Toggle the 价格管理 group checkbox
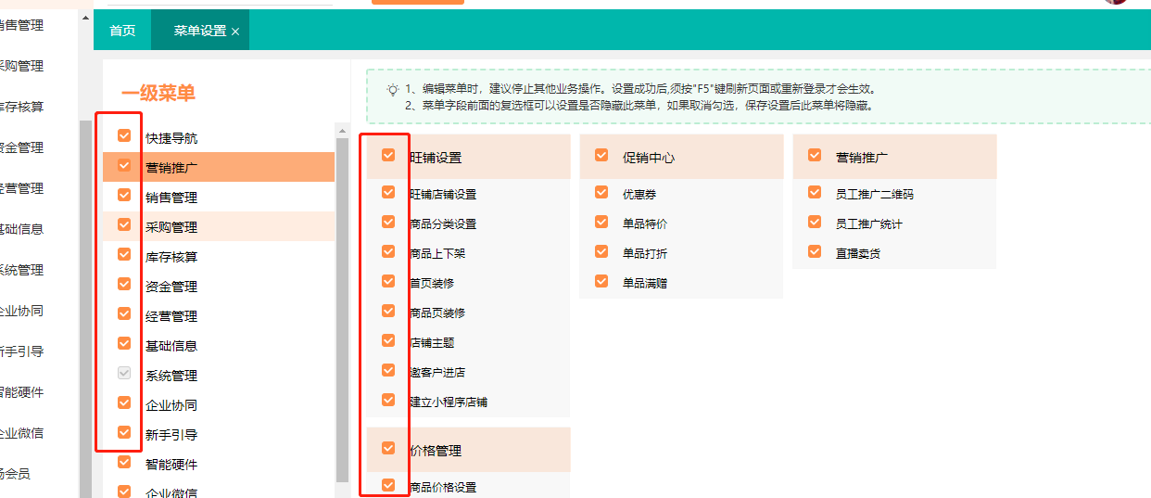The image size is (1151, 498). click(x=388, y=449)
